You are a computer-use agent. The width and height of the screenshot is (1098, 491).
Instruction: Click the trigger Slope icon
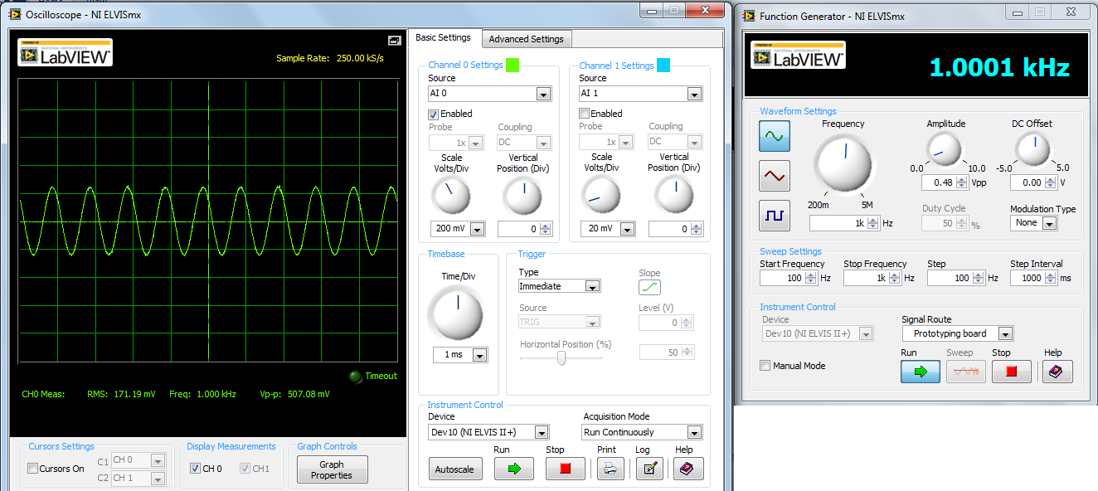649,287
